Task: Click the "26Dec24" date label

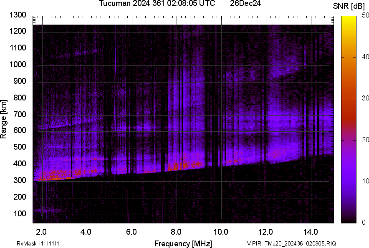Action: coord(248,4)
